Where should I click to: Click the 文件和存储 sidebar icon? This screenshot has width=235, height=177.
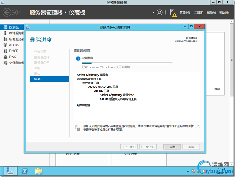tap(5, 63)
